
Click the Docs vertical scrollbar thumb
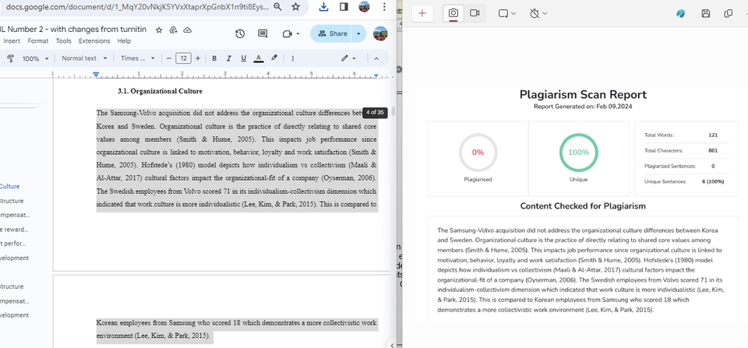click(393, 111)
